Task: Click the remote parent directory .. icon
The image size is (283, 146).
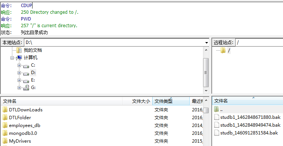Action: tap(217, 109)
